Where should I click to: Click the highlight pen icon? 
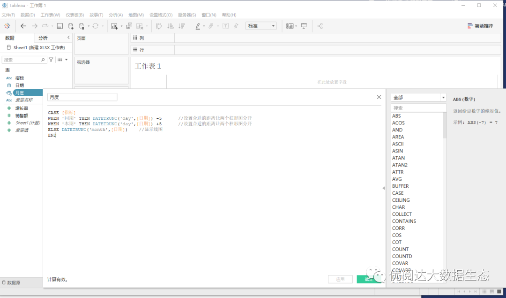click(x=198, y=26)
